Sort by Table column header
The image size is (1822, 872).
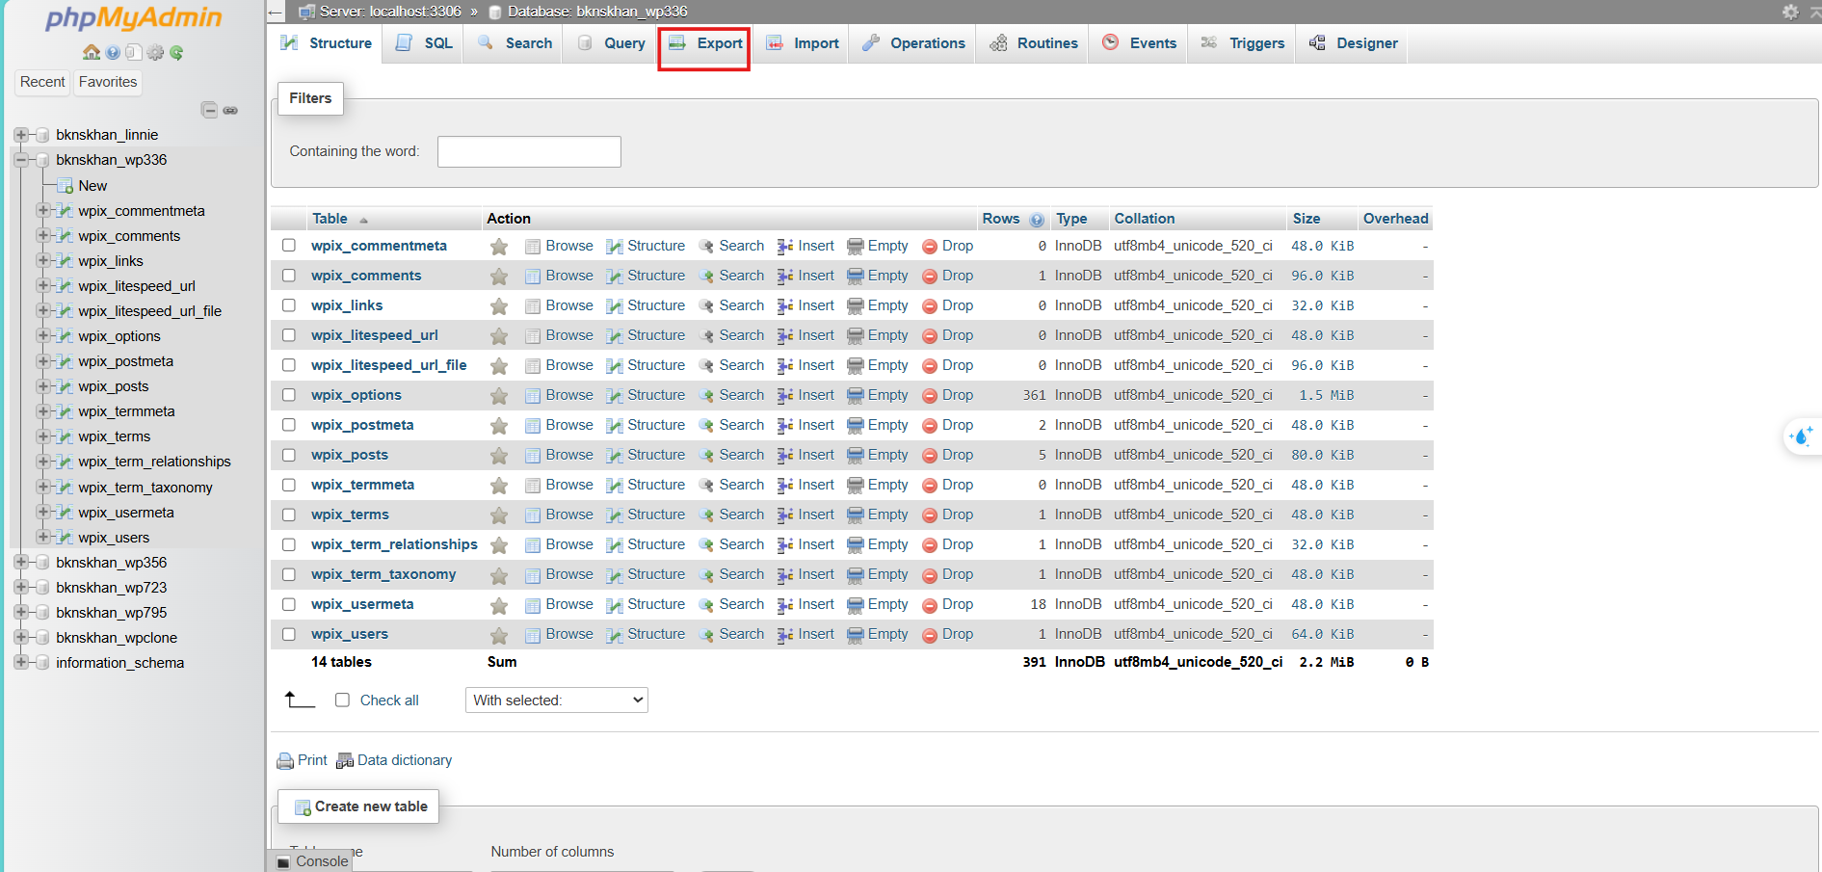point(330,219)
